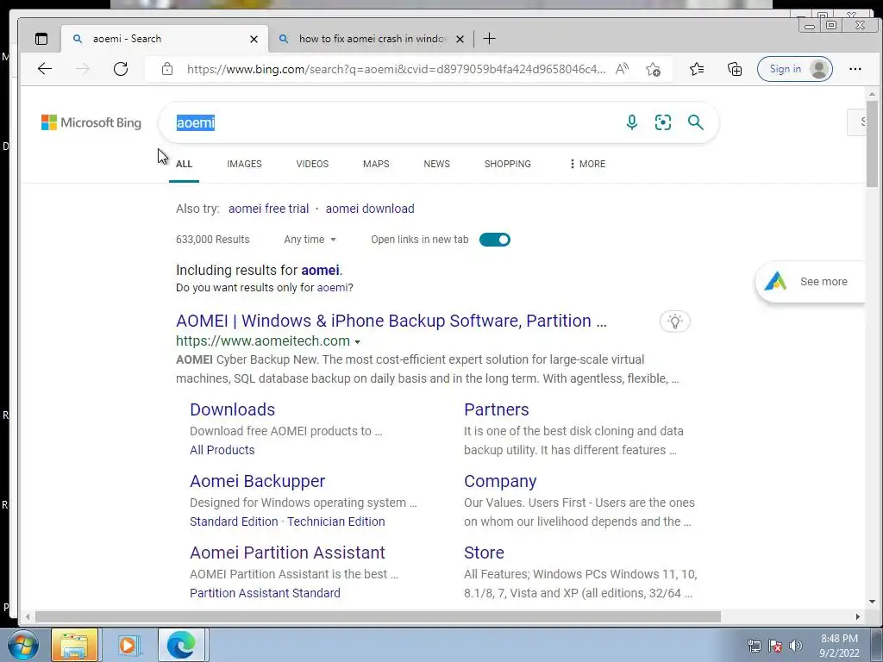This screenshot has height=662, width=883.
Task: Close the 'how to fix aomei crash' tab
Action: point(460,40)
